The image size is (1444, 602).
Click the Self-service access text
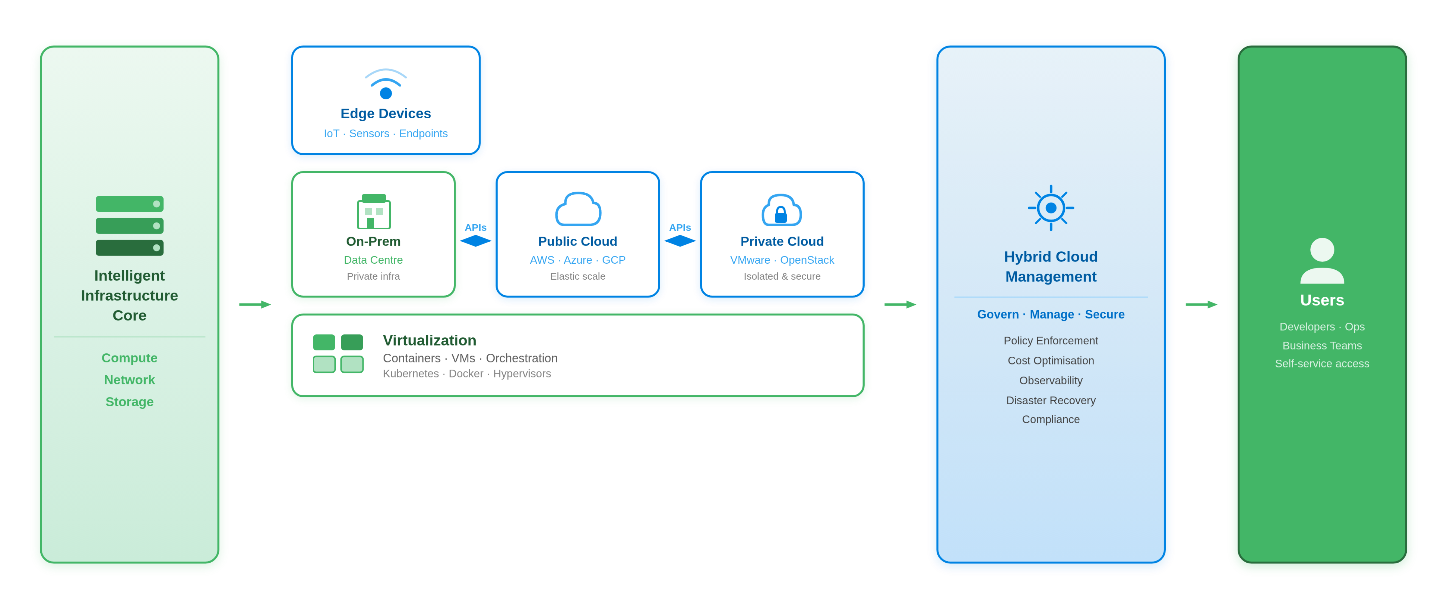click(x=1322, y=364)
